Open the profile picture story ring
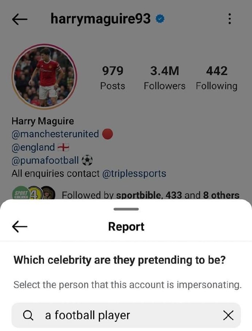Image resolution: width=252 pixels, height=331 pixels. point(44,76)
